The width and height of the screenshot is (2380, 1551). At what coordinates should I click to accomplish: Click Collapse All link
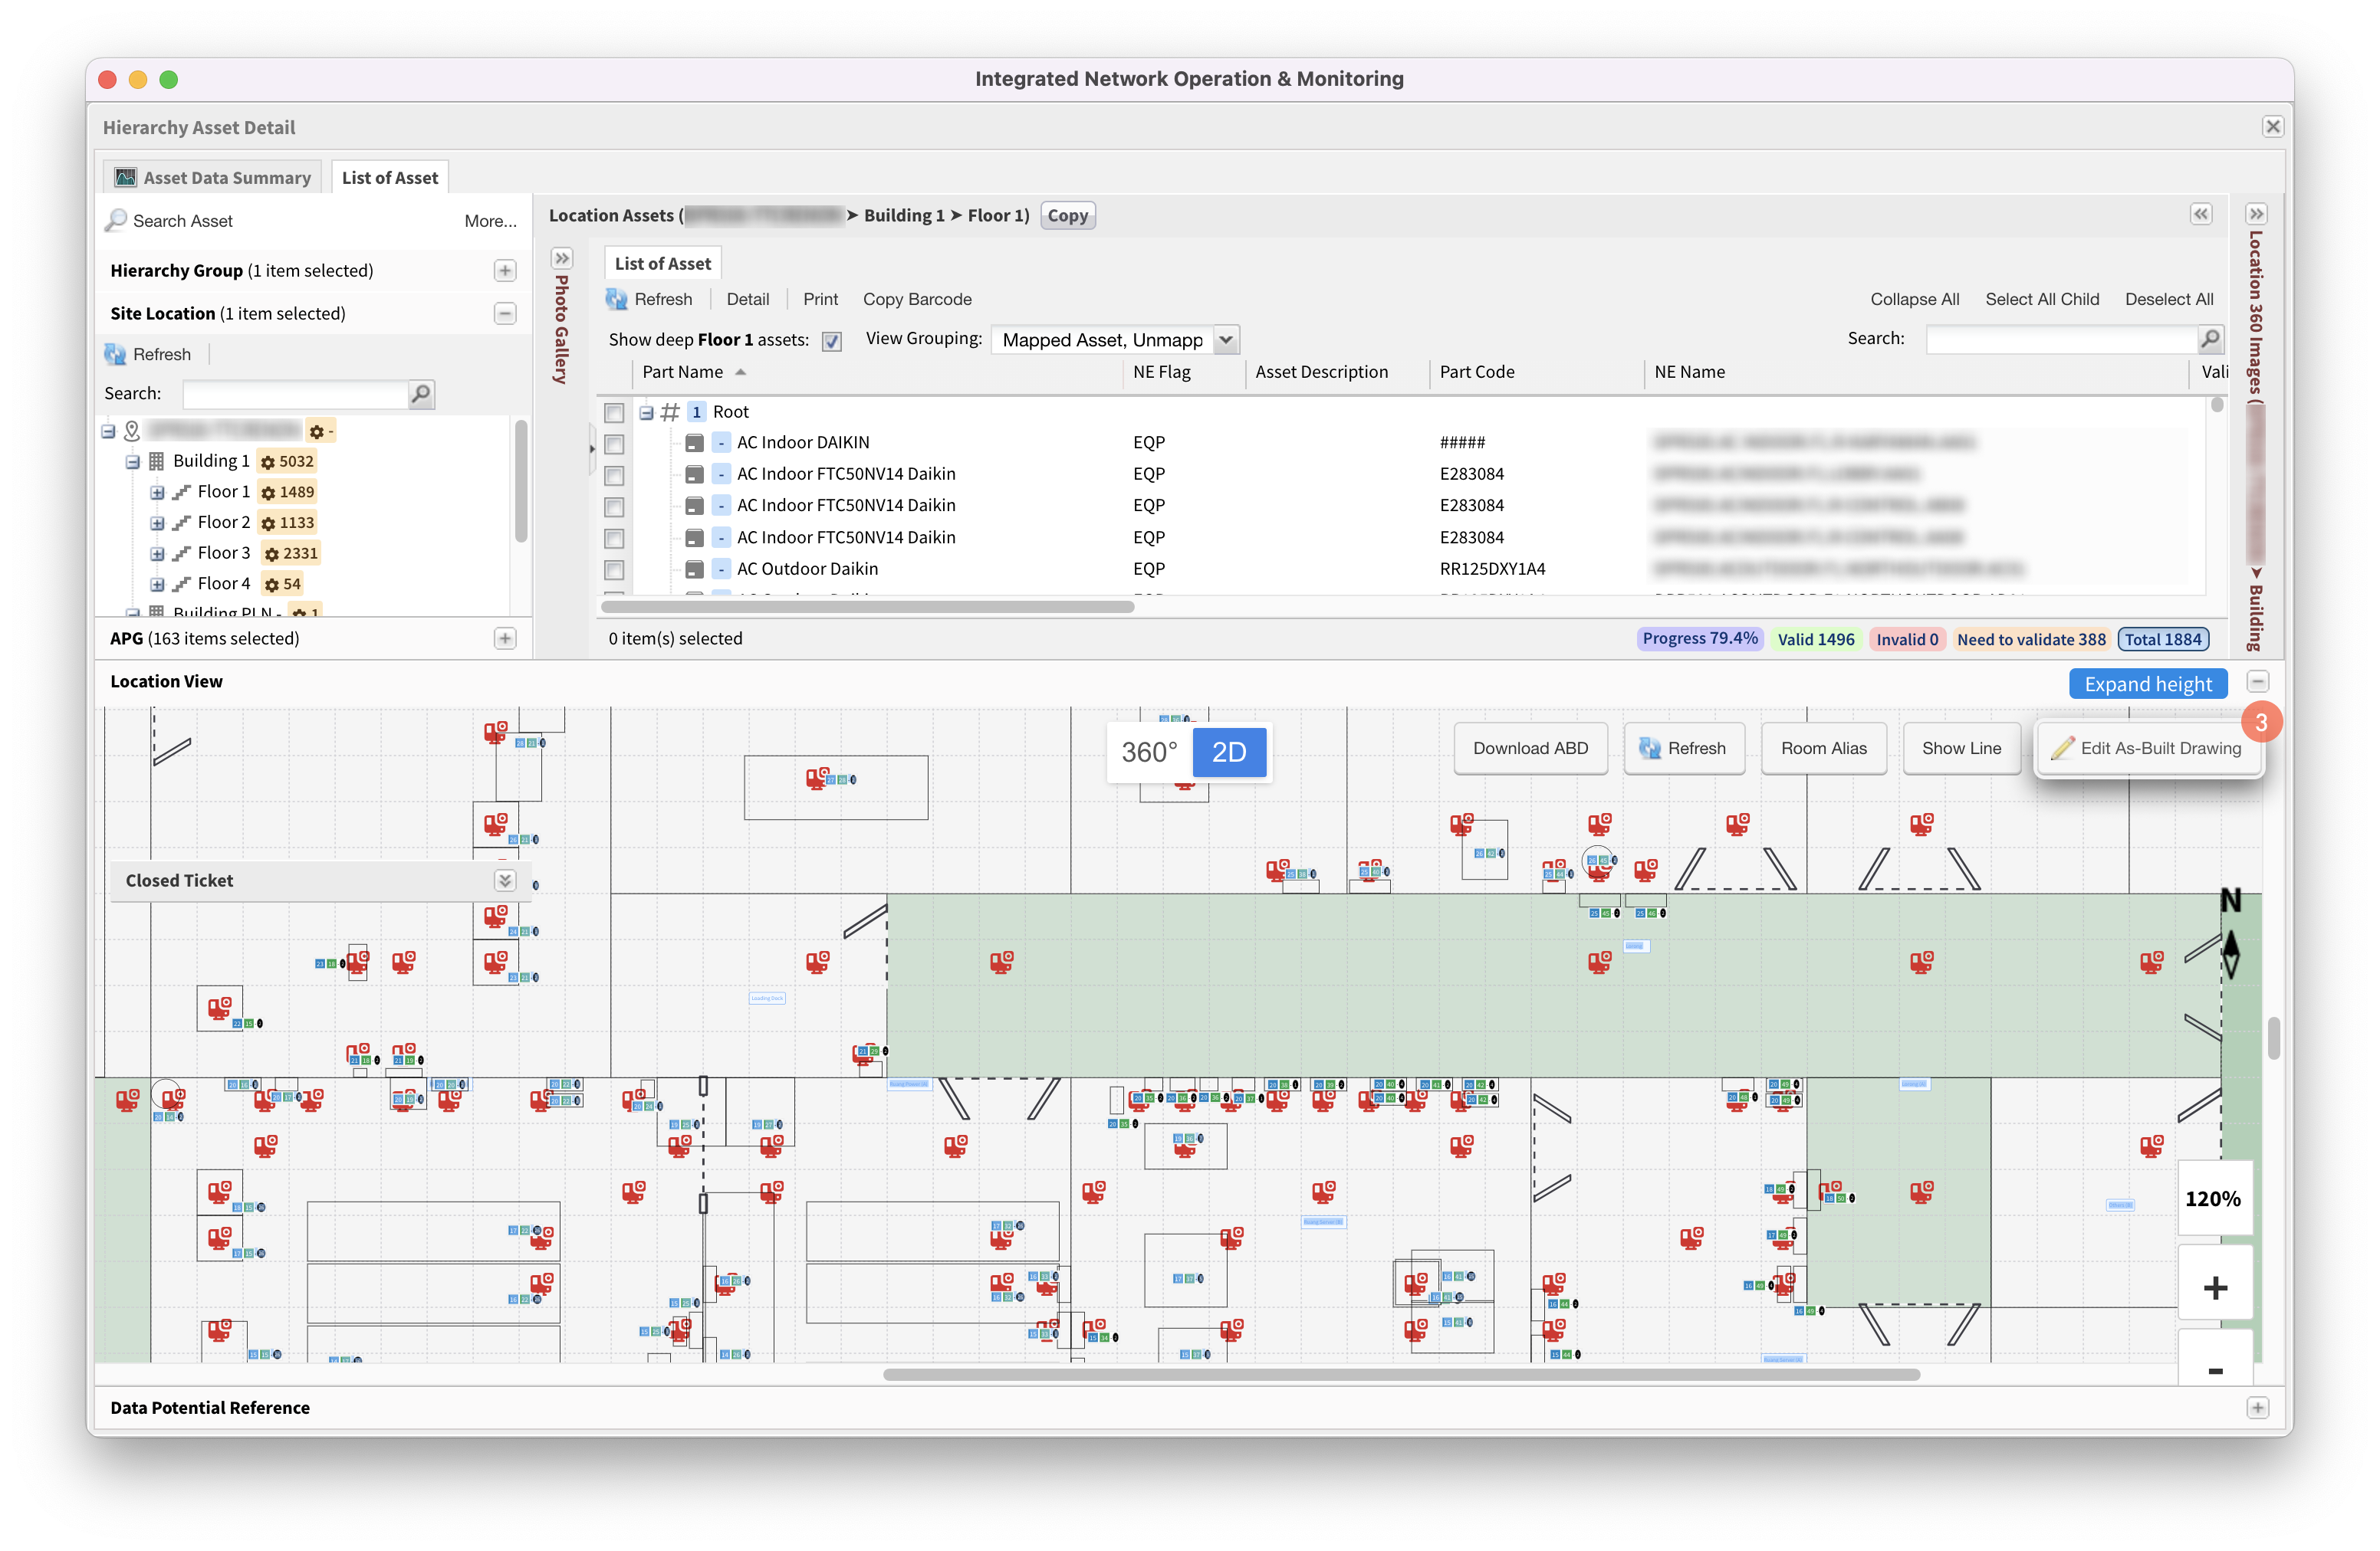pos(1914,299)
